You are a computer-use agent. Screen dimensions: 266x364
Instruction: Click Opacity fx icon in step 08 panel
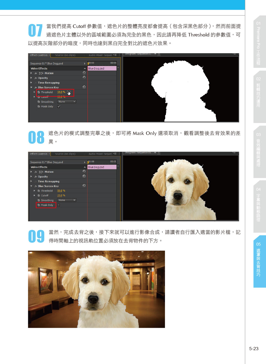(36, 177)
